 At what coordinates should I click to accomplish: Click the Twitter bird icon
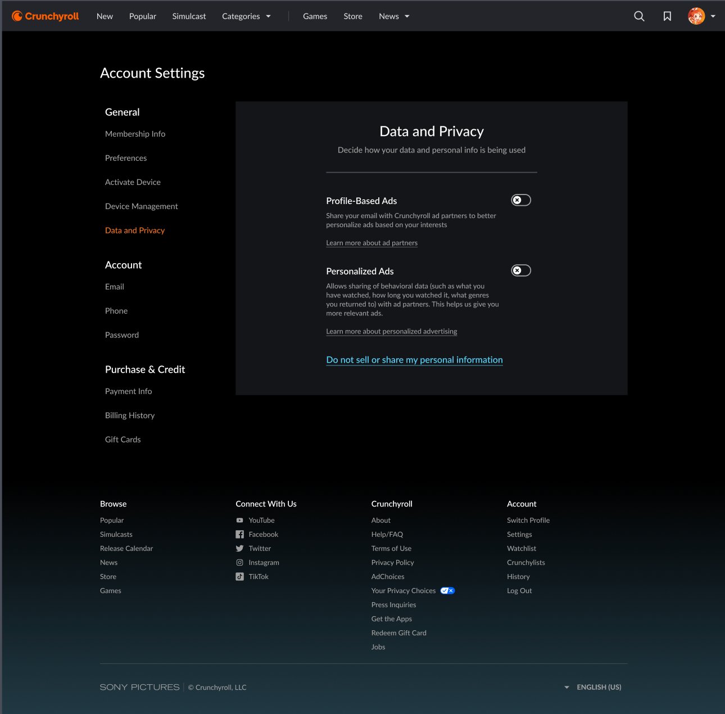pos(240,549)
